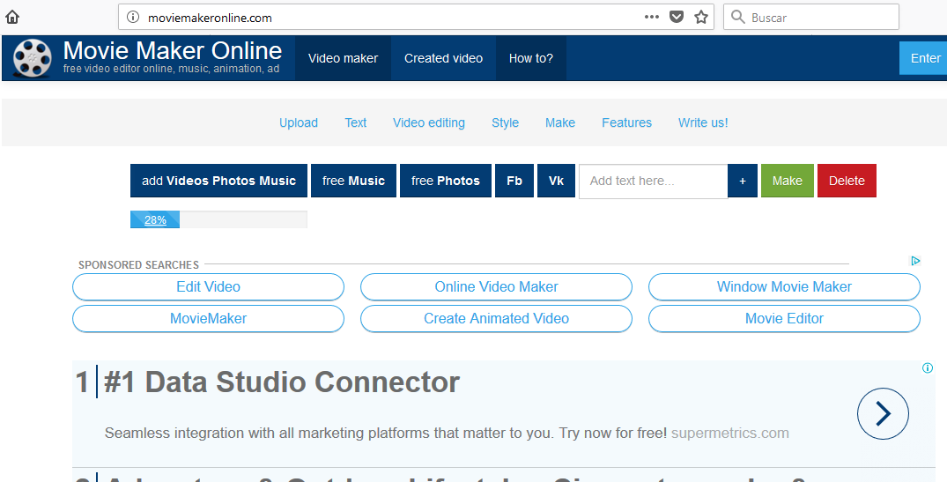The height and width of the screenshot is (482, 947).
Task: Go to the Make section link
Action: 560,122
